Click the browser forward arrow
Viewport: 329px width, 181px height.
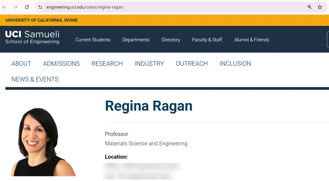point(15,7)
